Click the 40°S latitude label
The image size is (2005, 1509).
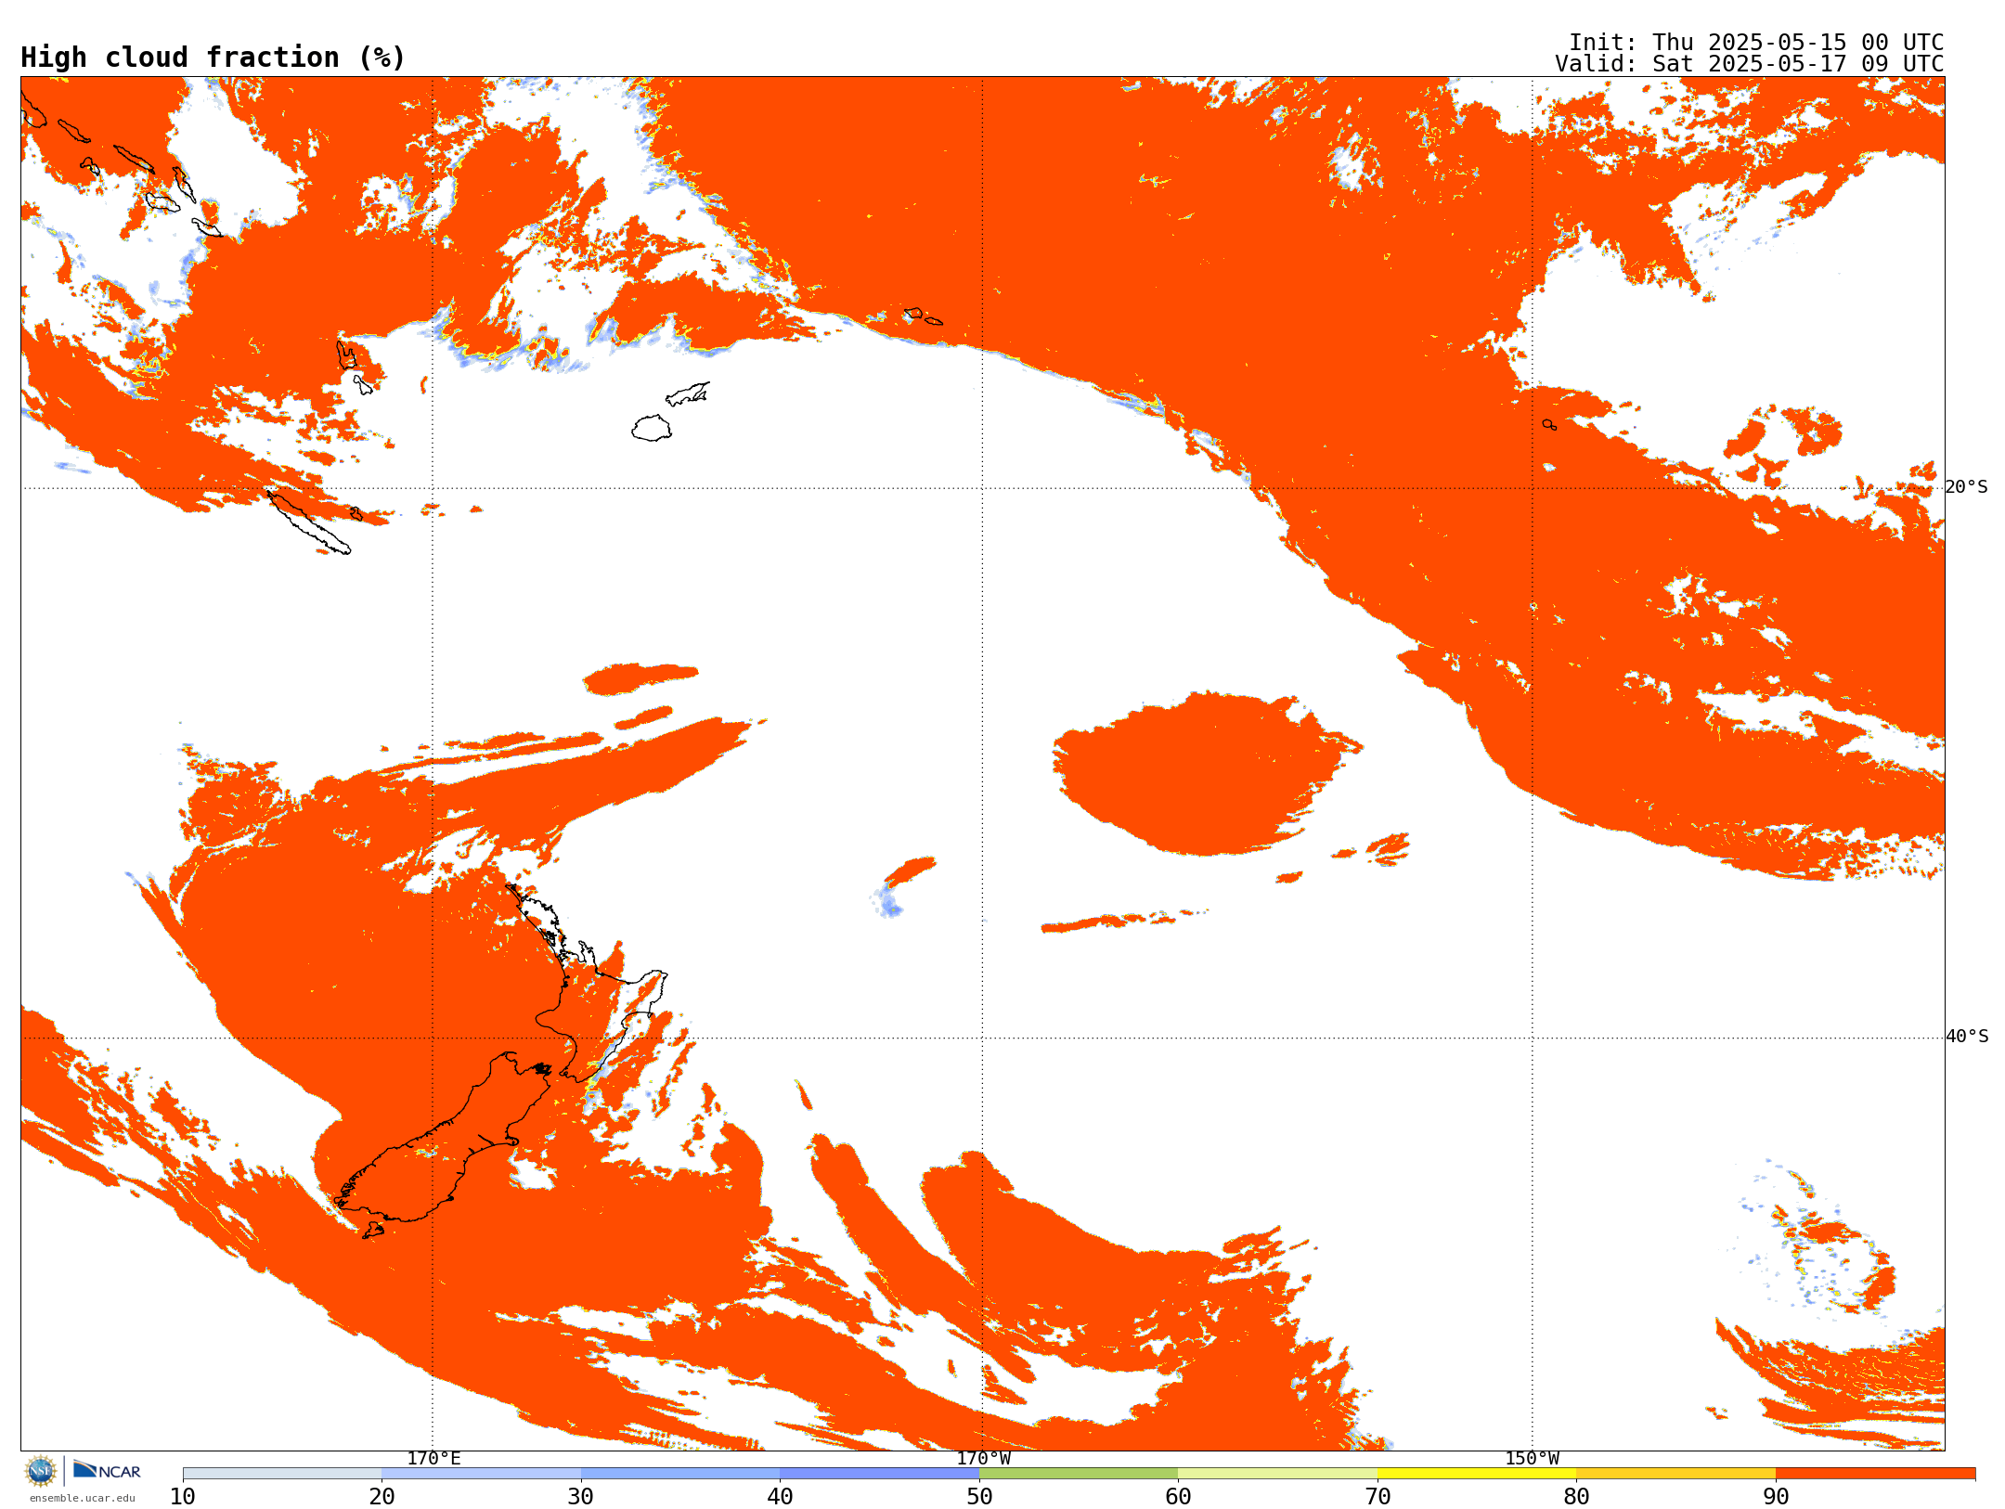[x=1967, y=1037]
